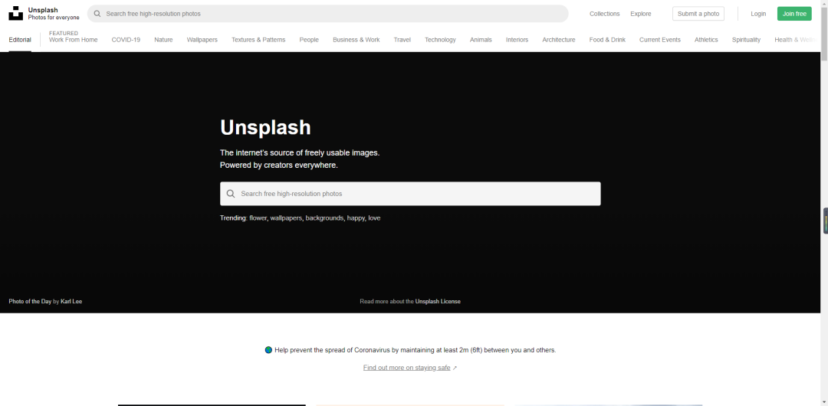Click Login link
The image size is (828, 406).
pyautogui.click(x=758, y=14)
